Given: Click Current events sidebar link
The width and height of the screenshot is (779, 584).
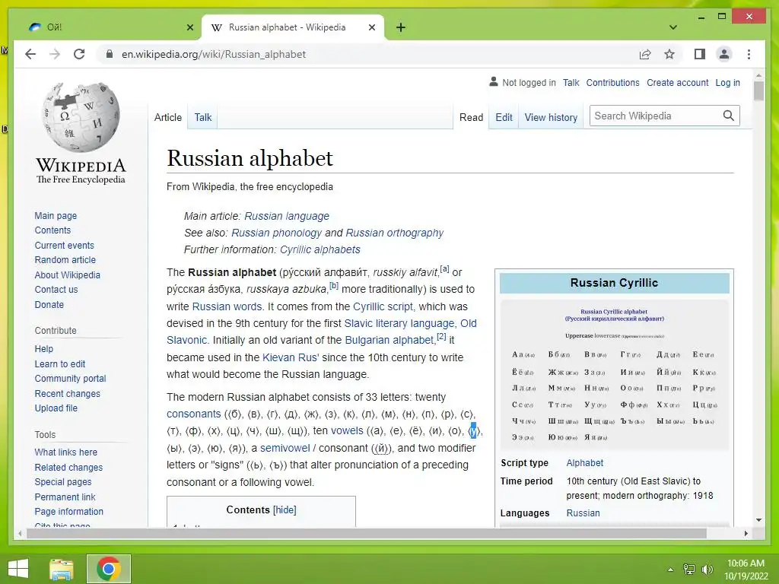Looking at the screenshot, I should coord(64,246).
